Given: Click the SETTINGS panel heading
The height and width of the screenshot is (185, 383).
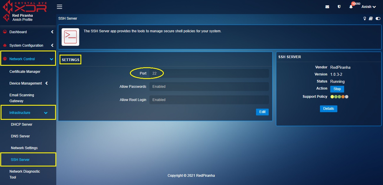Looking at the screenshot, I should [70, 60].
